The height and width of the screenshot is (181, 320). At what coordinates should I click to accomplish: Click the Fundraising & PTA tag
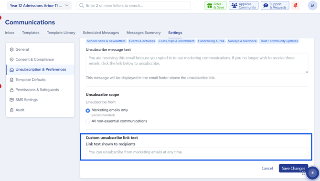point(211,41)
